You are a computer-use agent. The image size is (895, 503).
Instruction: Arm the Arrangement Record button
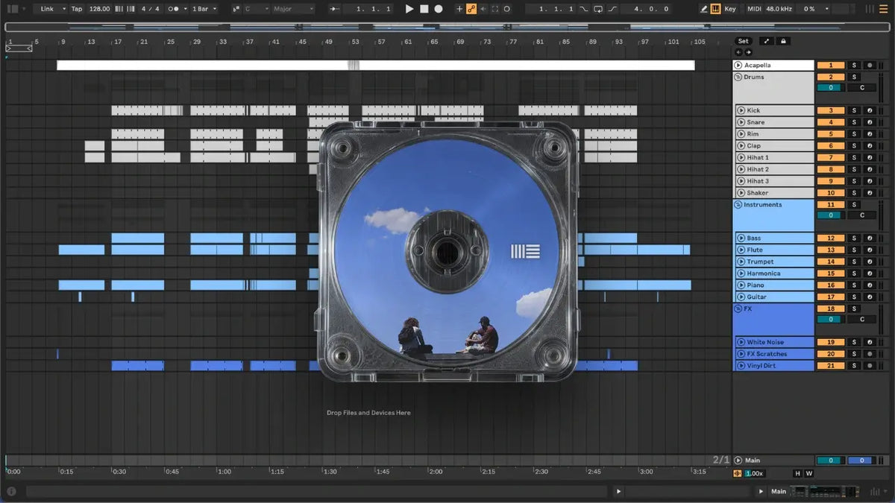pos(439,9)
